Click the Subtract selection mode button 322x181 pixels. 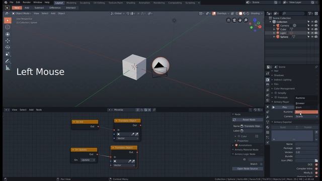click(x=39, y=8)
